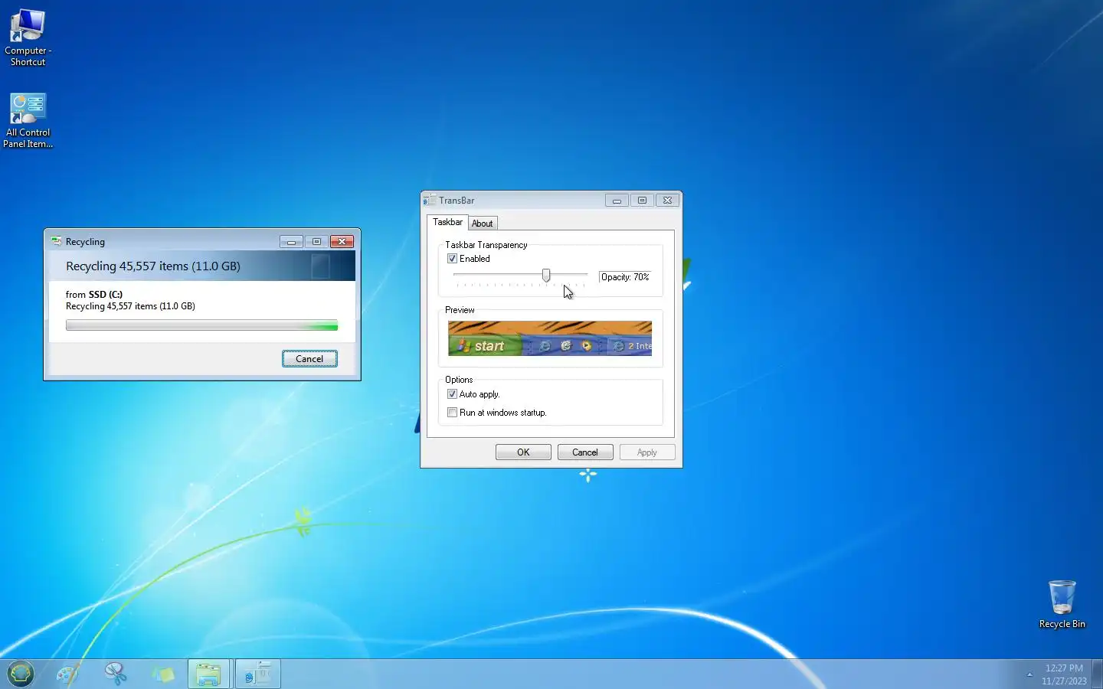Launch Snipping Tool from the taskbar

115,674
